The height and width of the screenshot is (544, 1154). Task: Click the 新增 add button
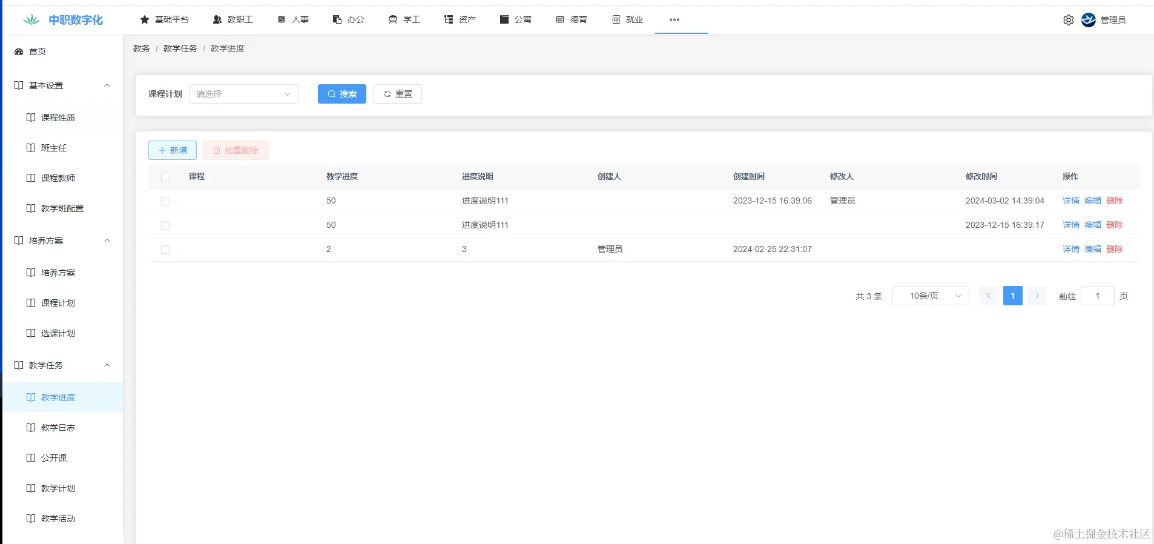pos(173,150)
